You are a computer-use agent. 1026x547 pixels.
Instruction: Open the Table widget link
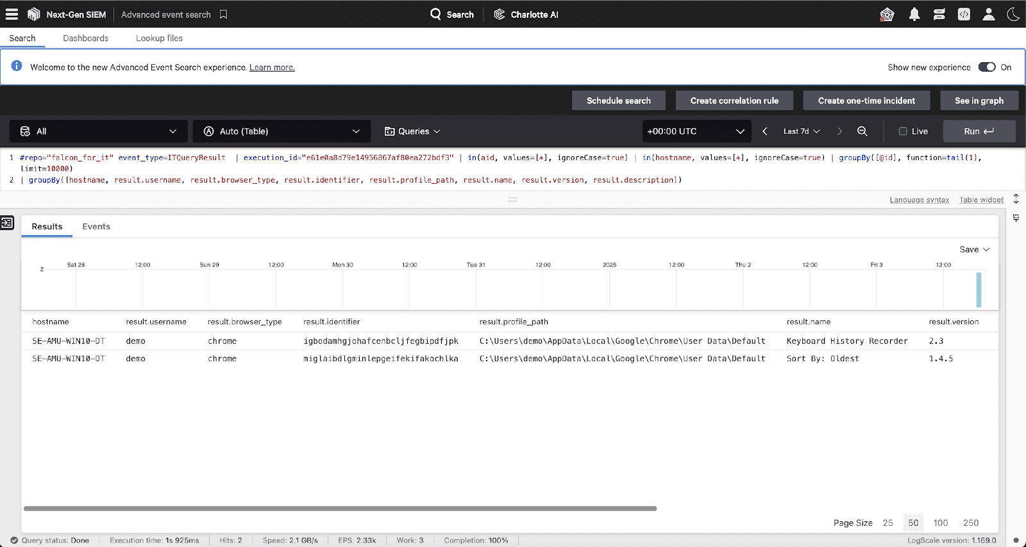pyautogui.click(x=981, y=200)
